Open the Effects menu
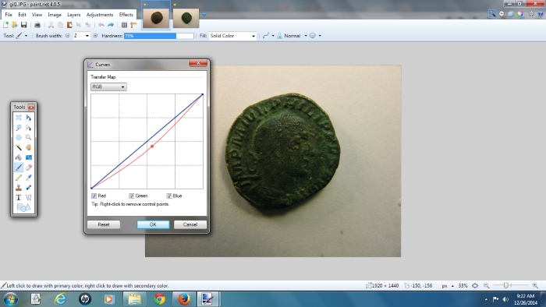546x307 pixels. pos(126,15)
